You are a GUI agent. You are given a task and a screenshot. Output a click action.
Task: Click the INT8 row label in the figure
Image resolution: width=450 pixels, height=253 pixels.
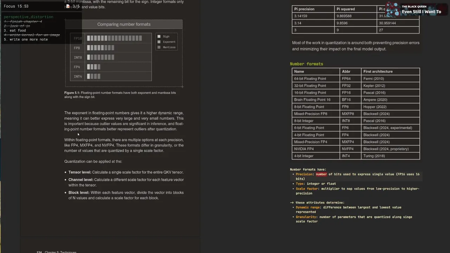click(x=78, y=57)
